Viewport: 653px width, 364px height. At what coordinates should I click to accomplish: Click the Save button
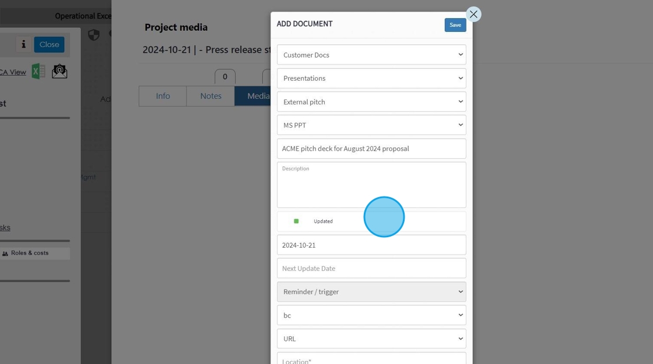coord(455,25)
